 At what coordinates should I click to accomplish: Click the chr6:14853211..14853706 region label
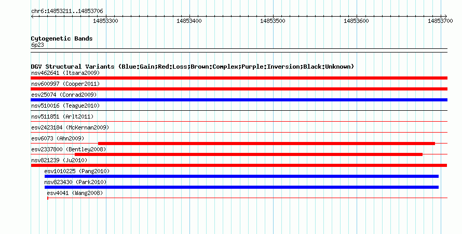point(67,11)
